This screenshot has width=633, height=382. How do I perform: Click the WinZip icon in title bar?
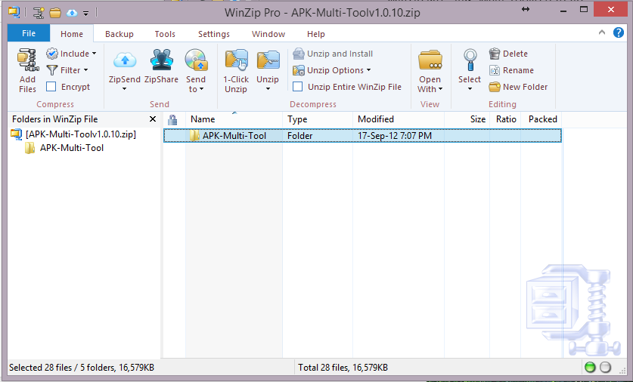(14, 13)
